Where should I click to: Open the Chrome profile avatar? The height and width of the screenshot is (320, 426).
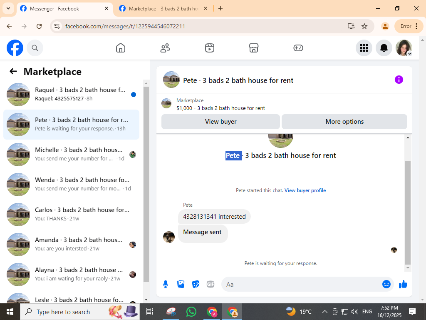[385, 26]
